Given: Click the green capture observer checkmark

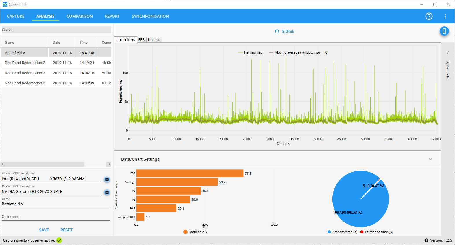Looking at the screenshot, I should [59, 240].
